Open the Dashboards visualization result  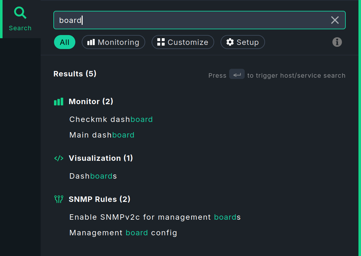tap(93, 176)
